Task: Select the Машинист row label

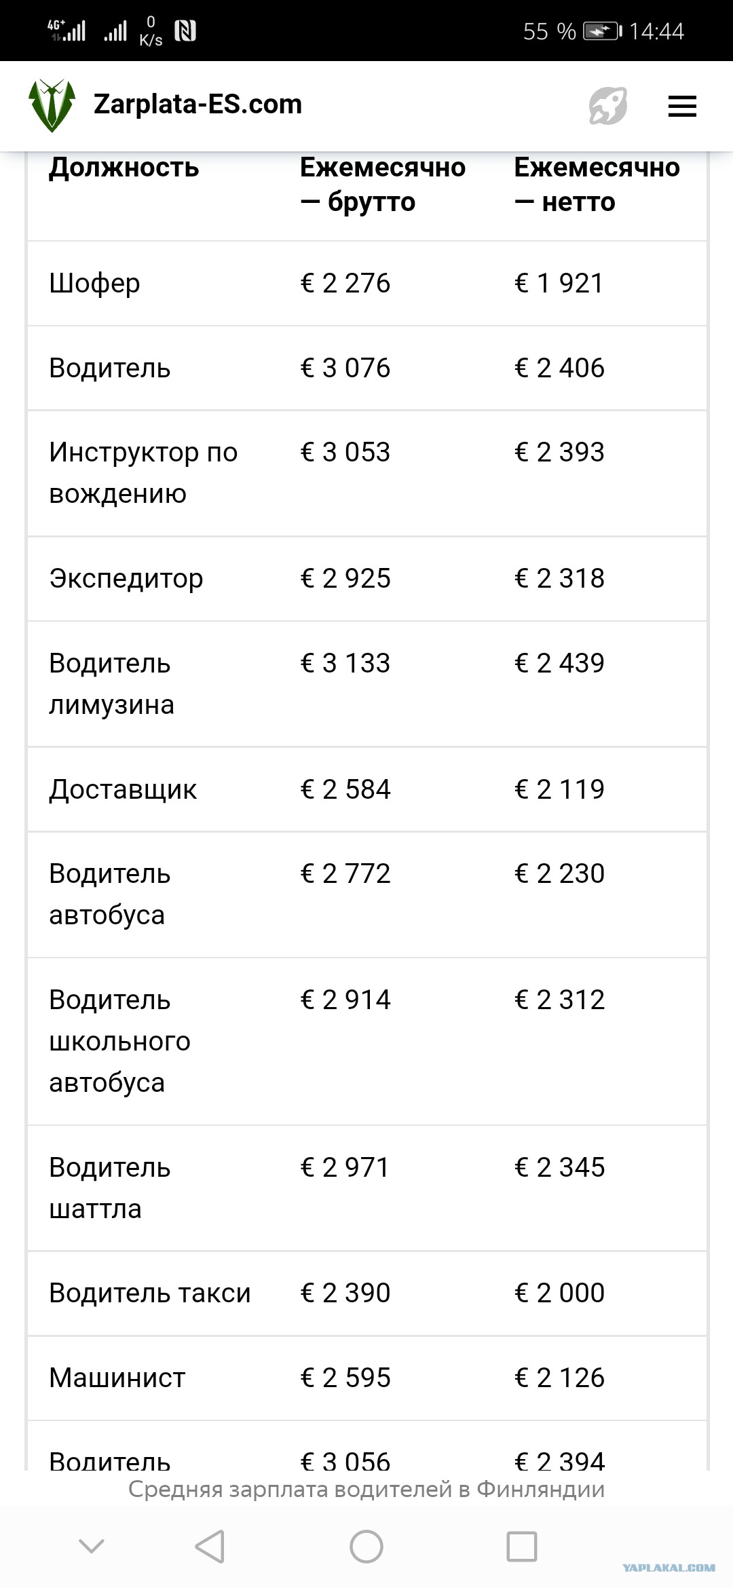Action: pos(117,1378)
